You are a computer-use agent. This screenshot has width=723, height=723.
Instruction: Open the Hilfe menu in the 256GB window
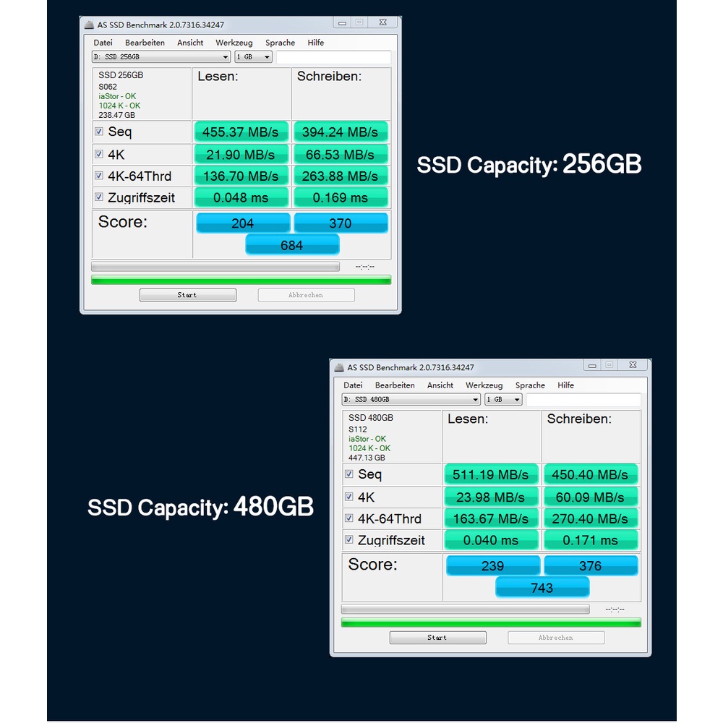tap(316, 43)
